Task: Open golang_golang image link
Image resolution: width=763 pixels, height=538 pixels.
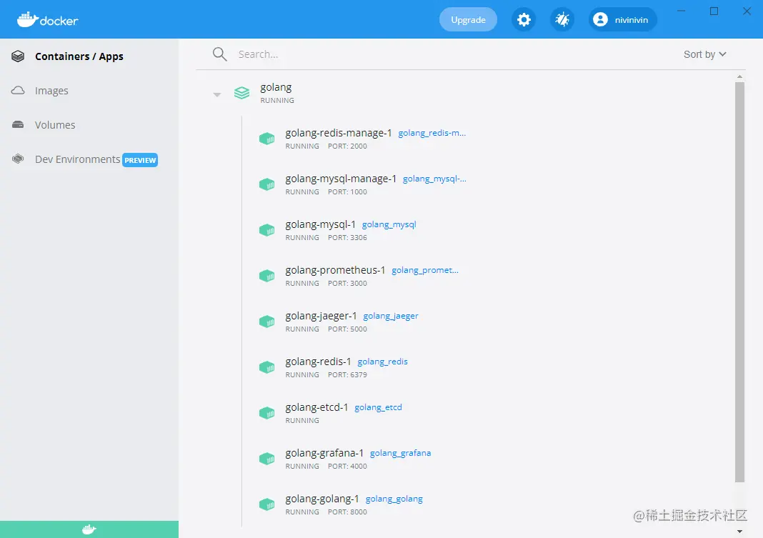Action: 394,499
